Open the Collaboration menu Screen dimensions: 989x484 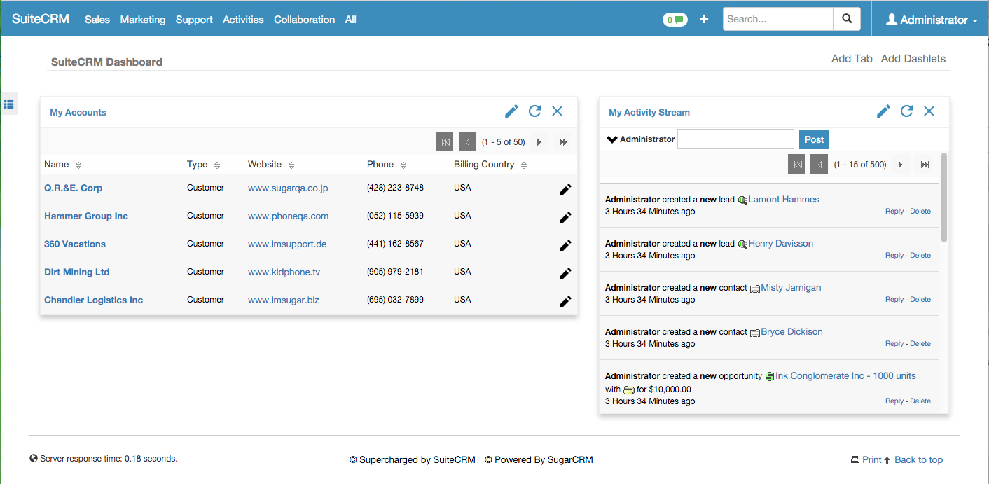click(x=305, y=20)
